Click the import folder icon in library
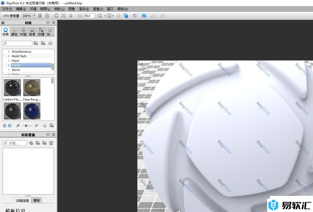This screenshot has height=212, width=313. (x=43, y=43)
